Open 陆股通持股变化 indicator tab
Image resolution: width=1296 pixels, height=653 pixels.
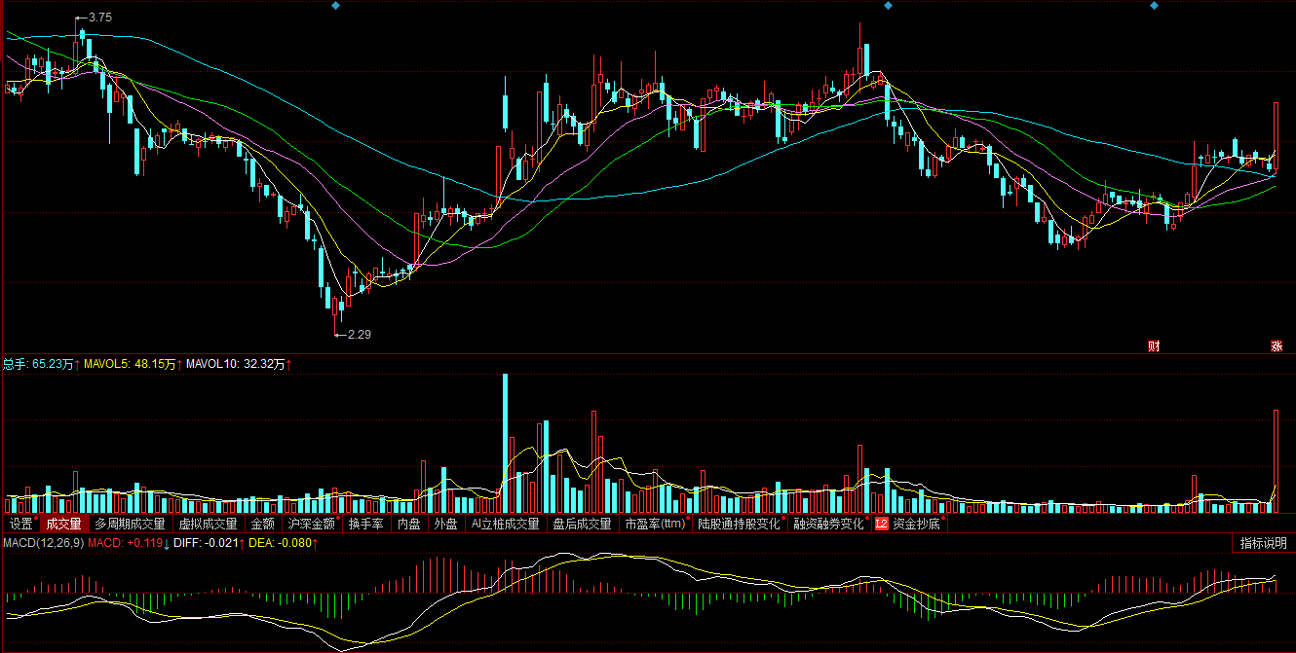739,524
